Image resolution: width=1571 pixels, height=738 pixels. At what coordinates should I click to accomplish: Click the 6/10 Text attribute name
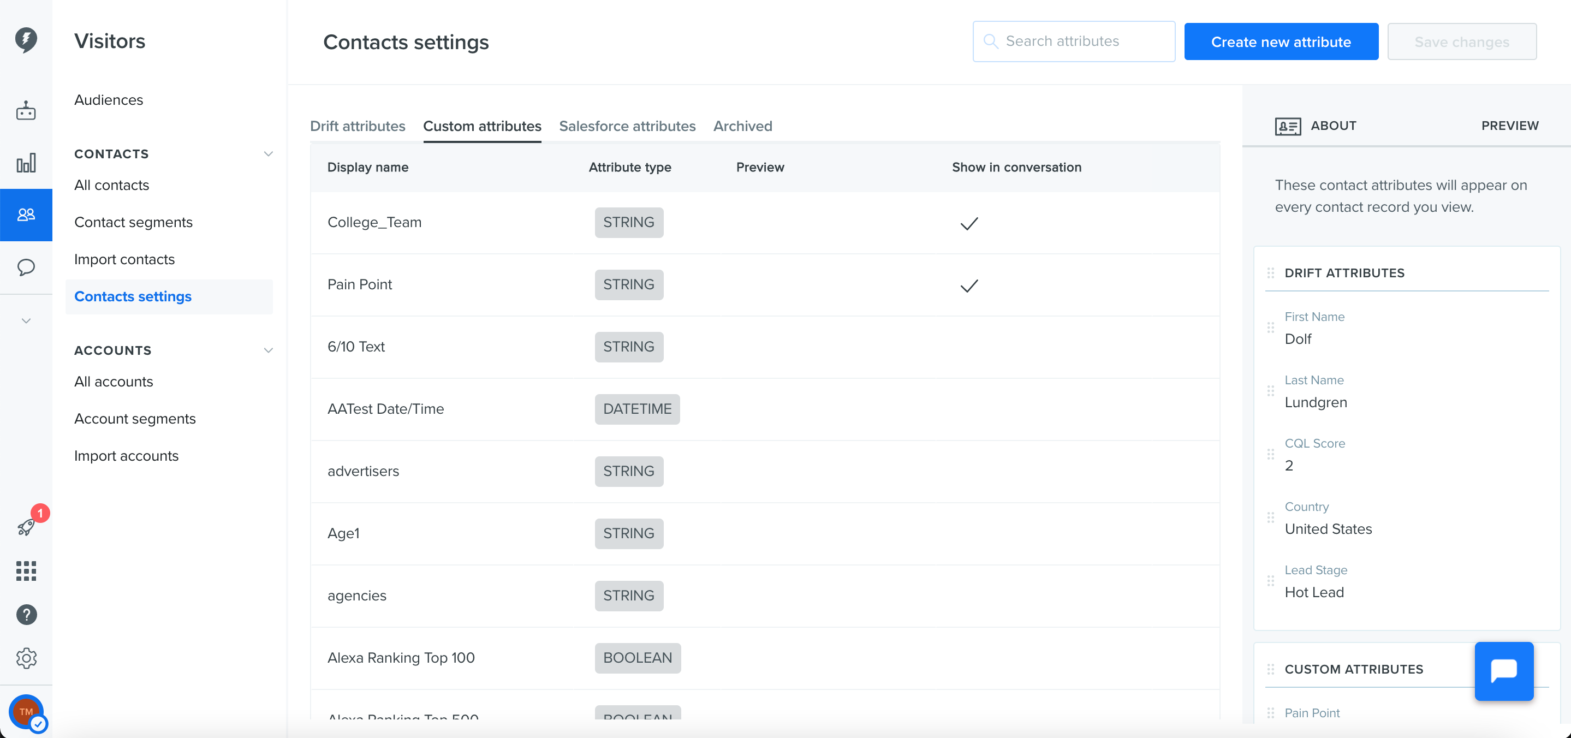tap(356, 347)
